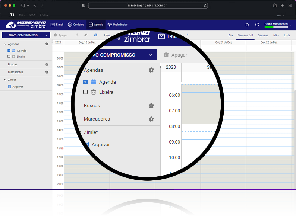Open the Marcadores gear in the left sidebar
Image resolution: width=296 pixels, height=221 pixels.
click(47, 72)
